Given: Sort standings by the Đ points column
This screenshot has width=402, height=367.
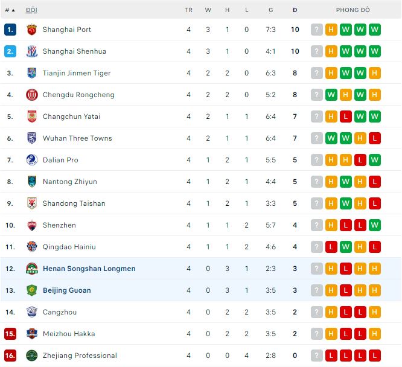Looking at the screenshot, I should click(x=295, y=10).
